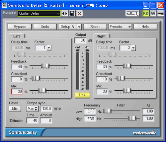Open the Right Factor dropdown

133,48
